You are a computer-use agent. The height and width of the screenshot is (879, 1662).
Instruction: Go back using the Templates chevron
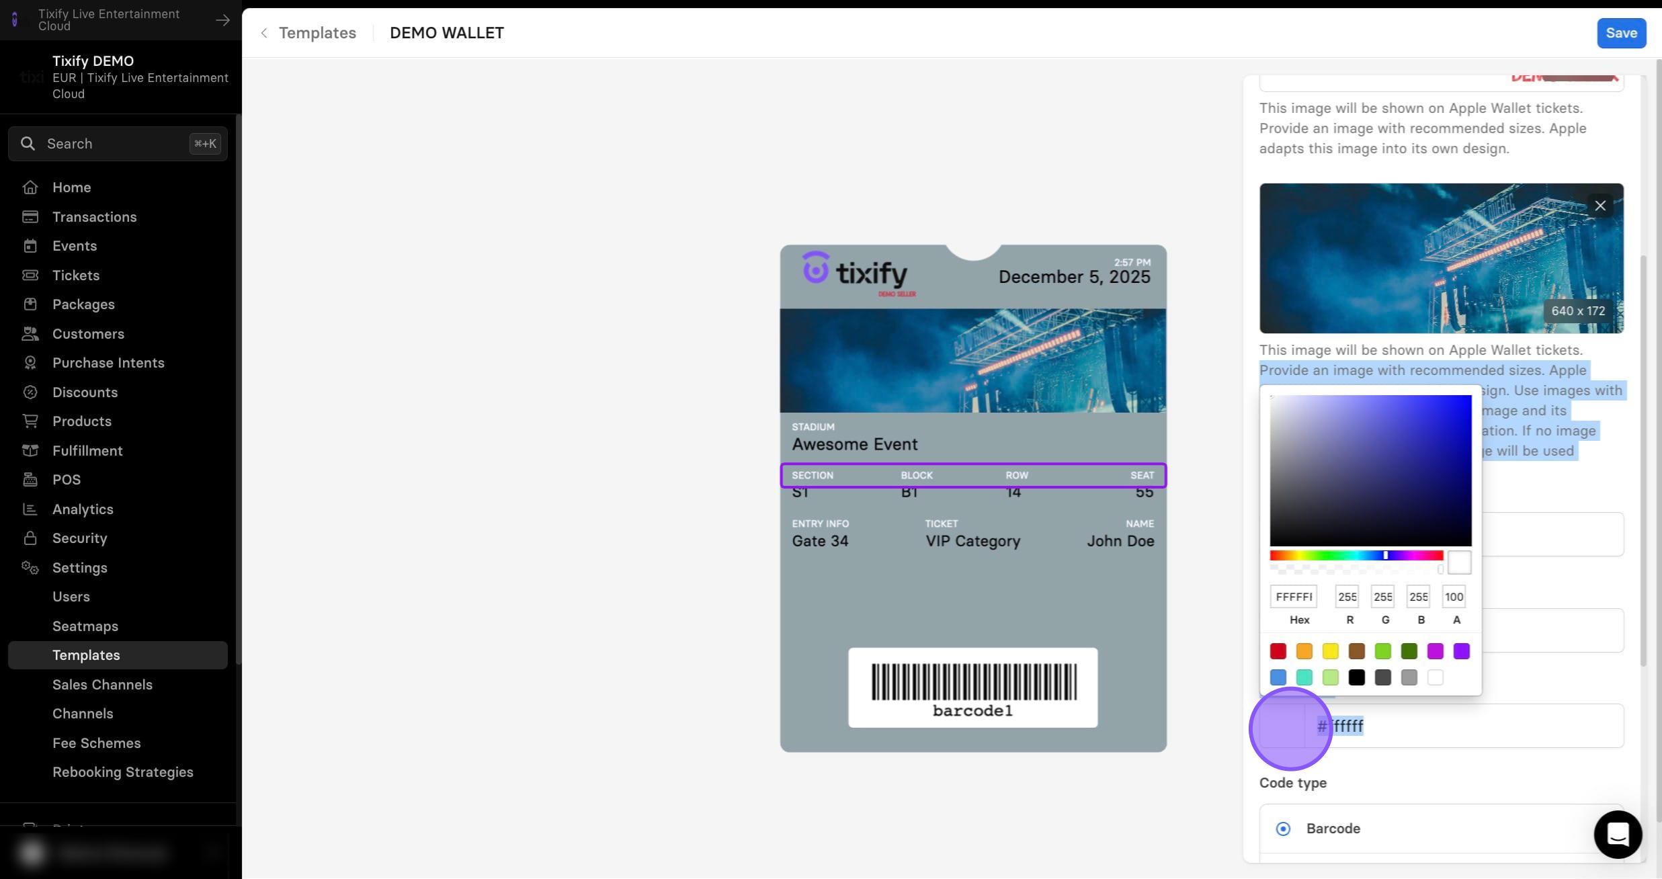click(x=264, y=33)
